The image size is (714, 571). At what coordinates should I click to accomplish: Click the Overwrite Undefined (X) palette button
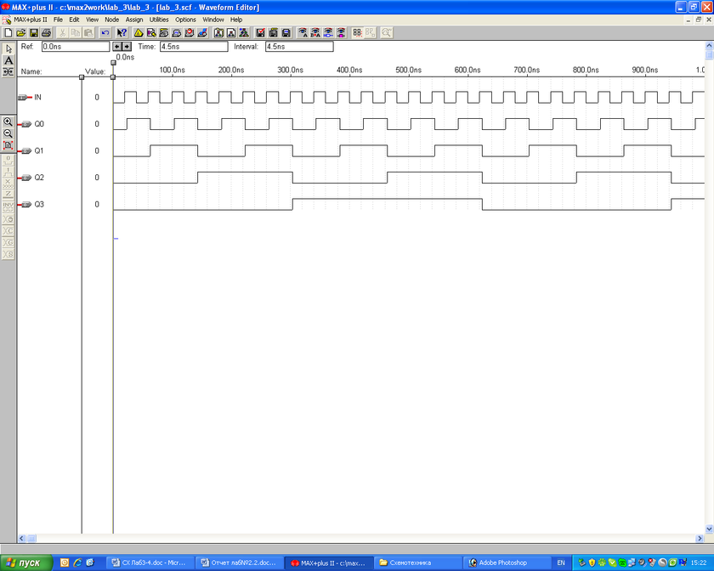pyautogui.click(x=8, y=183)
